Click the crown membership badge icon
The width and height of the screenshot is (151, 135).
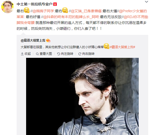(x=48, y=40)
